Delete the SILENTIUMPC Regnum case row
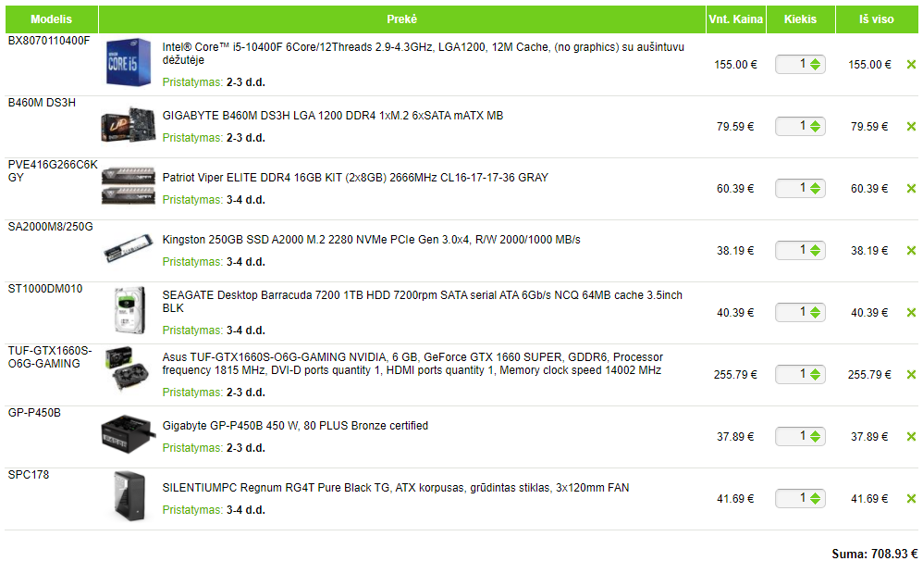Image resolution: width=923 pixels, height=586 pixels. [x=911, y=498]
